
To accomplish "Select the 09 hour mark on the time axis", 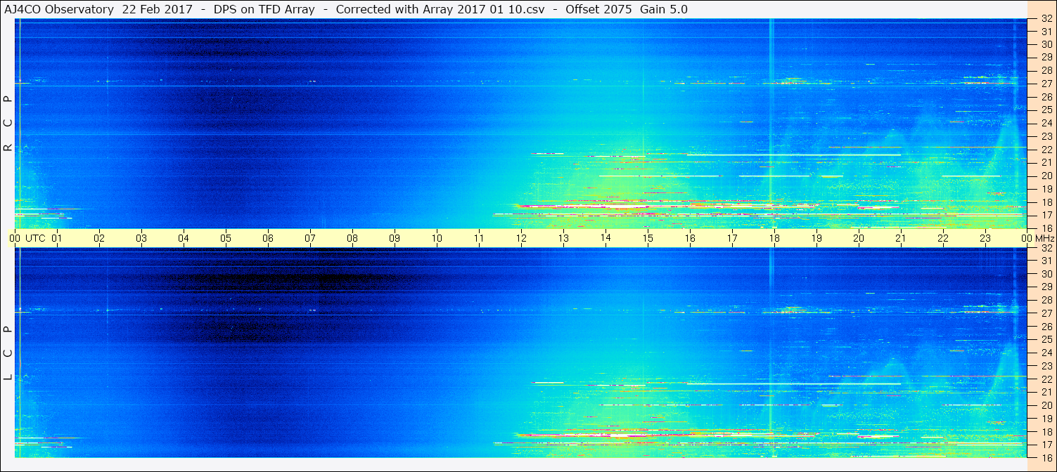I will [395, 238].
